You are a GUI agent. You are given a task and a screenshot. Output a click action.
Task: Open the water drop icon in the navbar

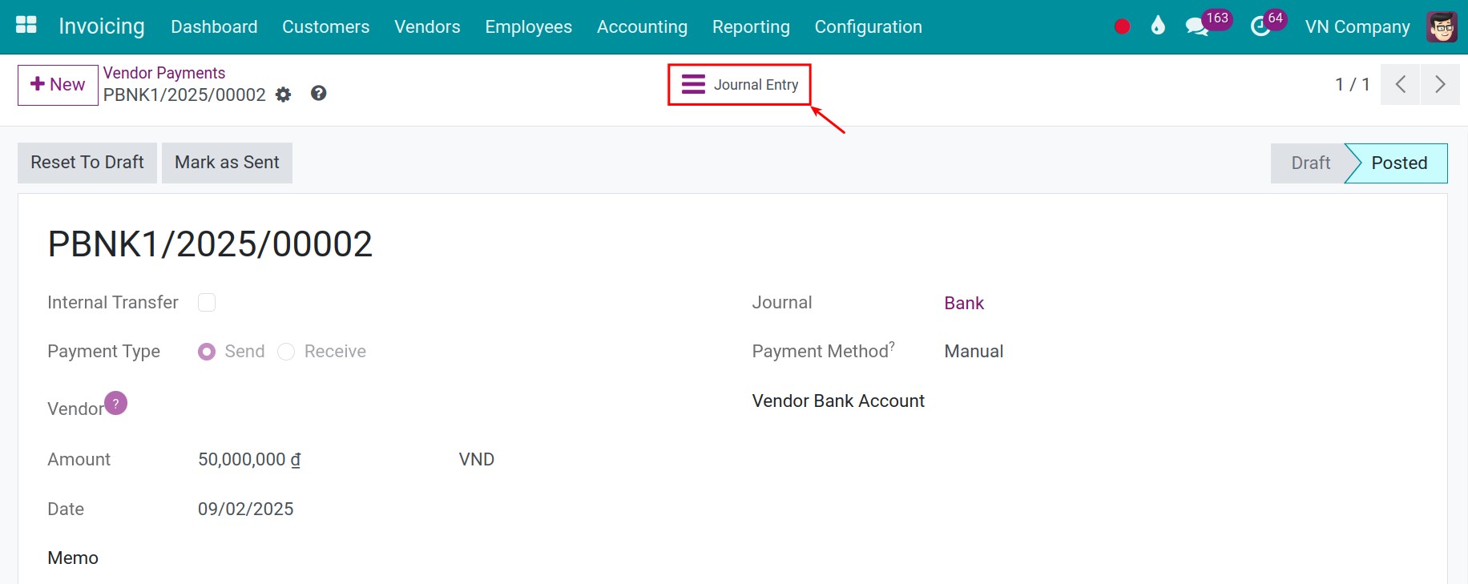tap(1157, 26)
